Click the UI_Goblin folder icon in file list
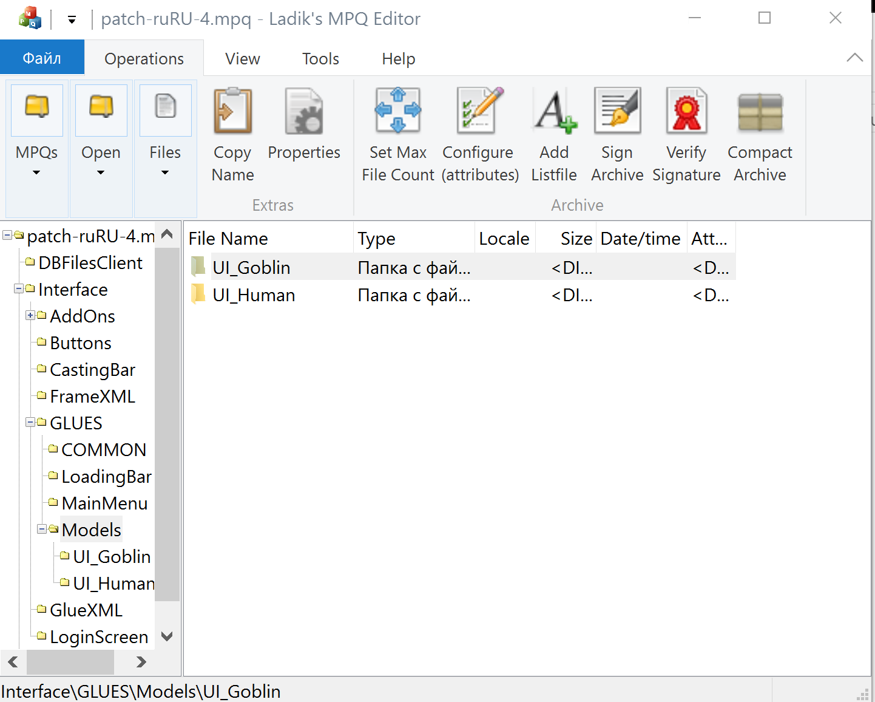875x702 pixels. pos(198,267)
